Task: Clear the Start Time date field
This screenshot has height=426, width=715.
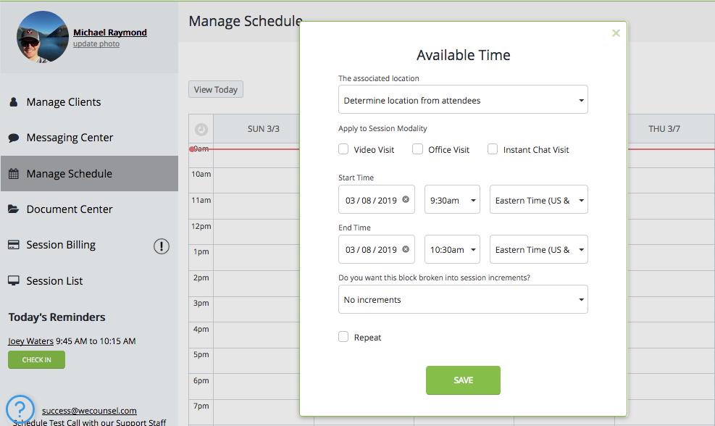Action: pos(406,200)
